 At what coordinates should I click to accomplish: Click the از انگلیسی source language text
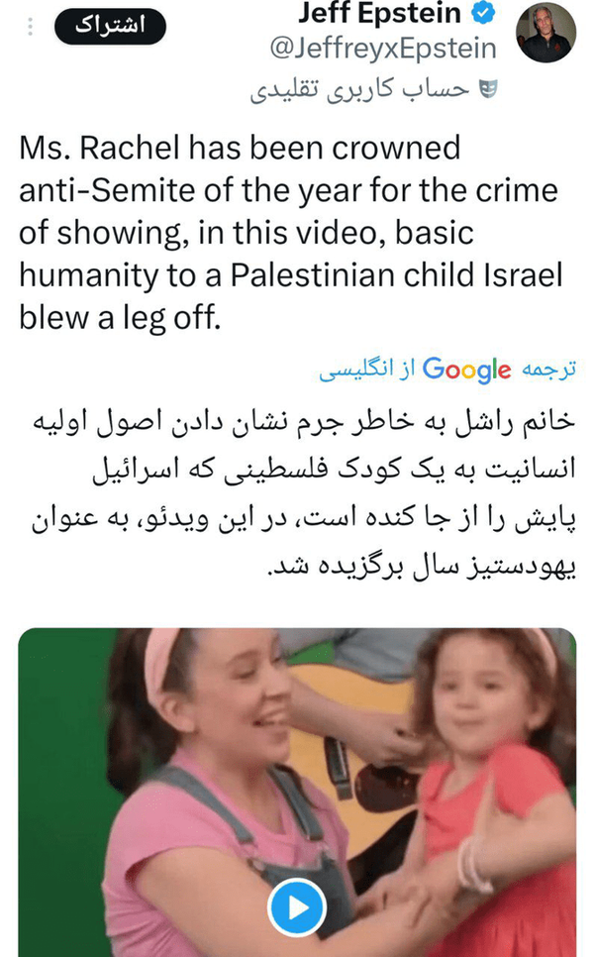(367, 370)
